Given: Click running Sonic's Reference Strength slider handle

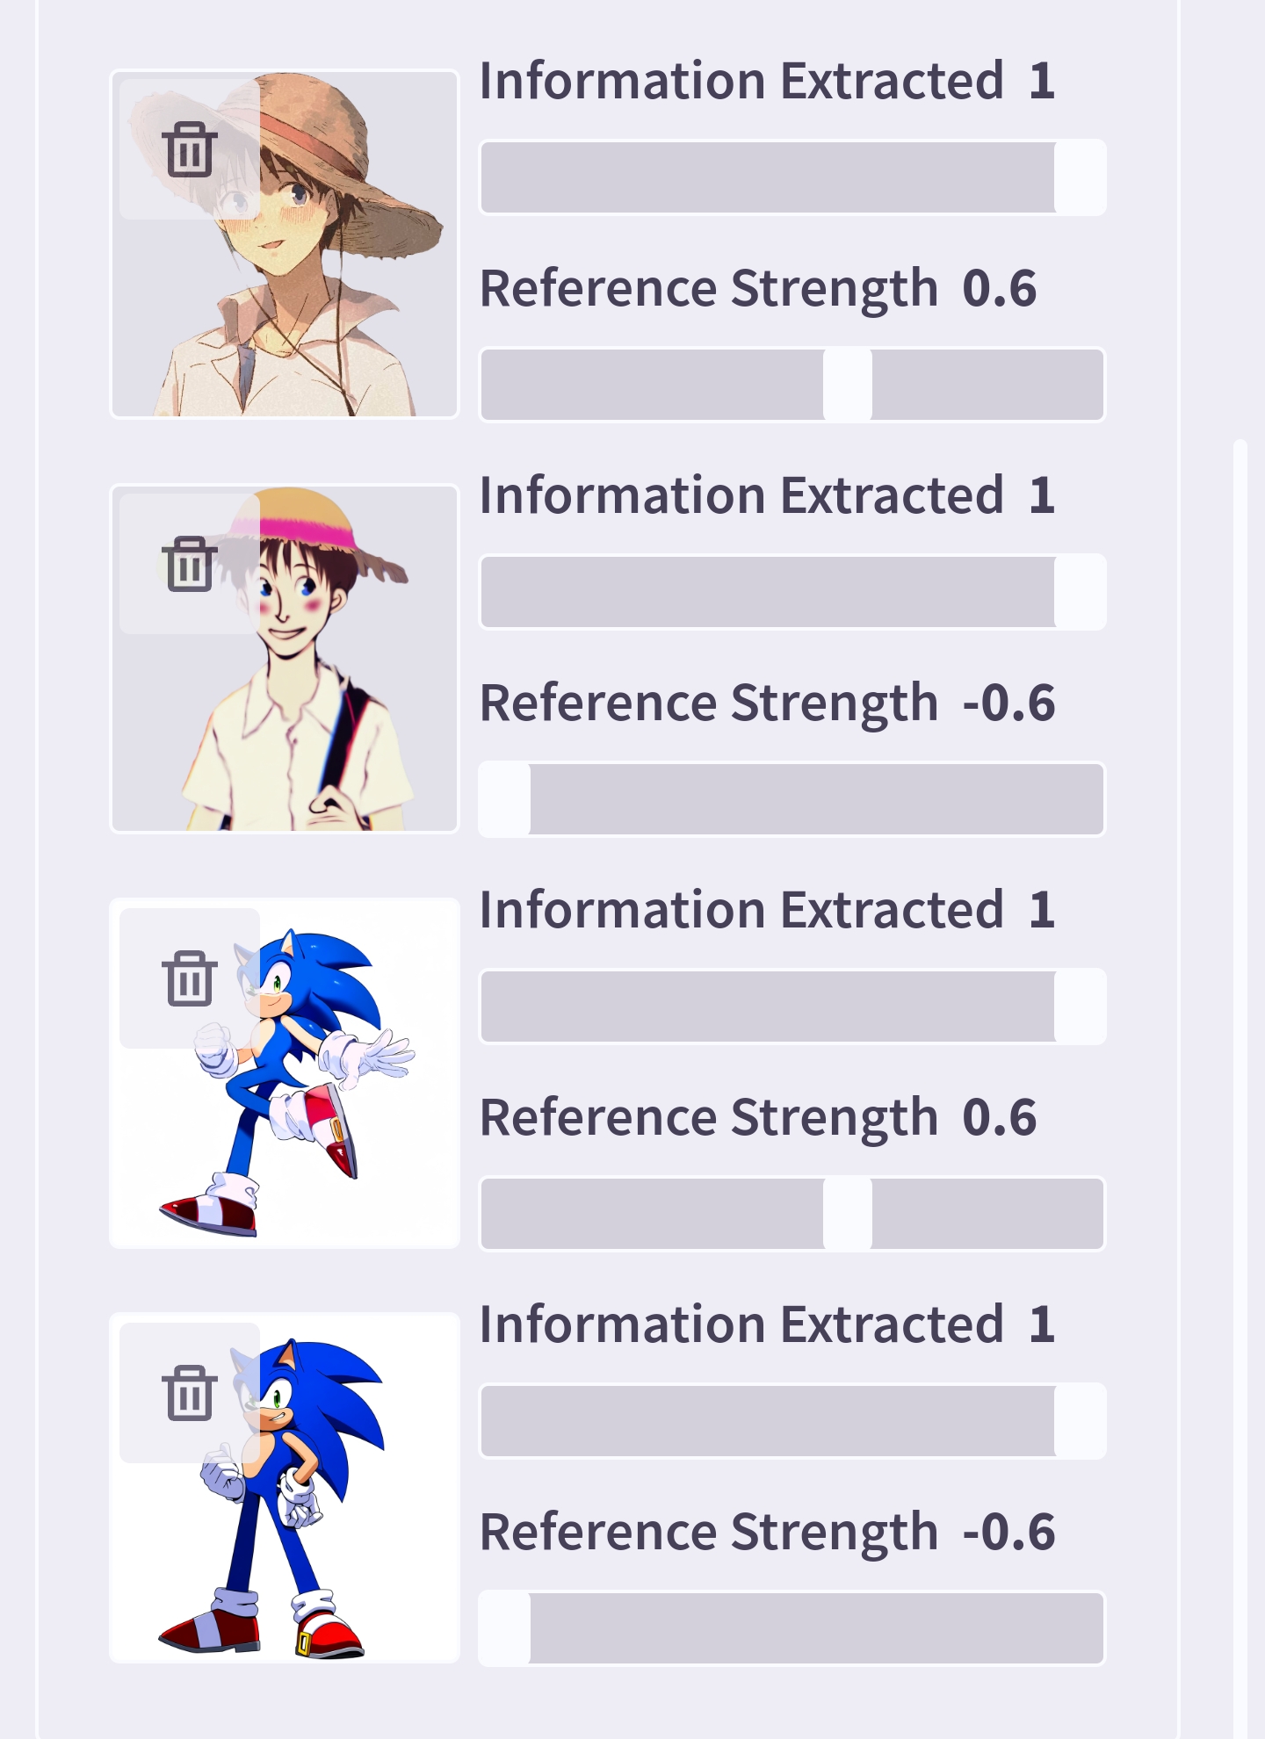Looking at the screenshot, I should 848,1214.
